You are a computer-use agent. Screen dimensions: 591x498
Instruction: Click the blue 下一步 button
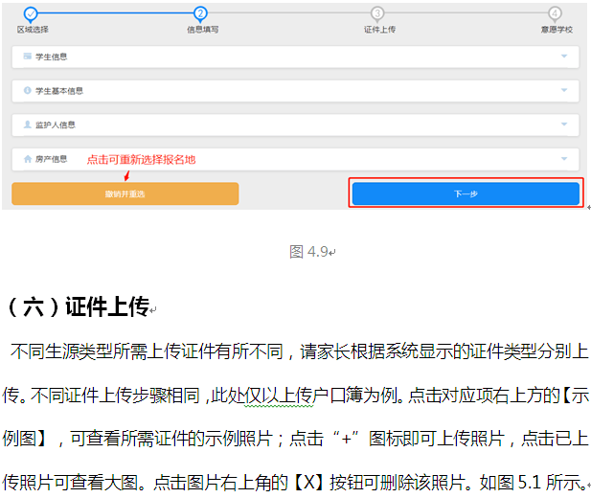coord(466,193)
